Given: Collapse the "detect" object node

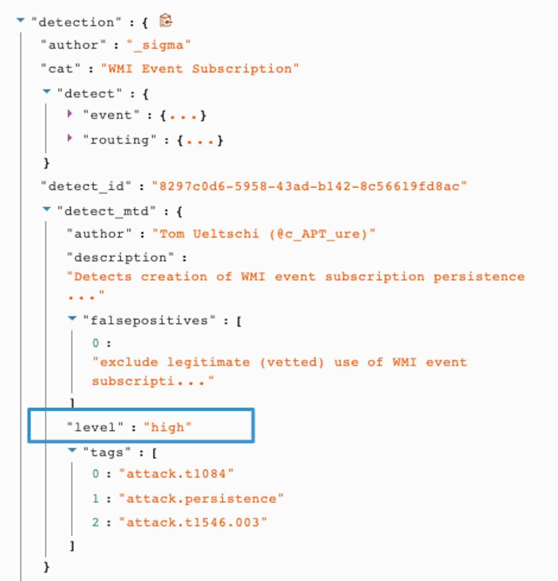Looking at the screenshot, I should coord(47,92).
